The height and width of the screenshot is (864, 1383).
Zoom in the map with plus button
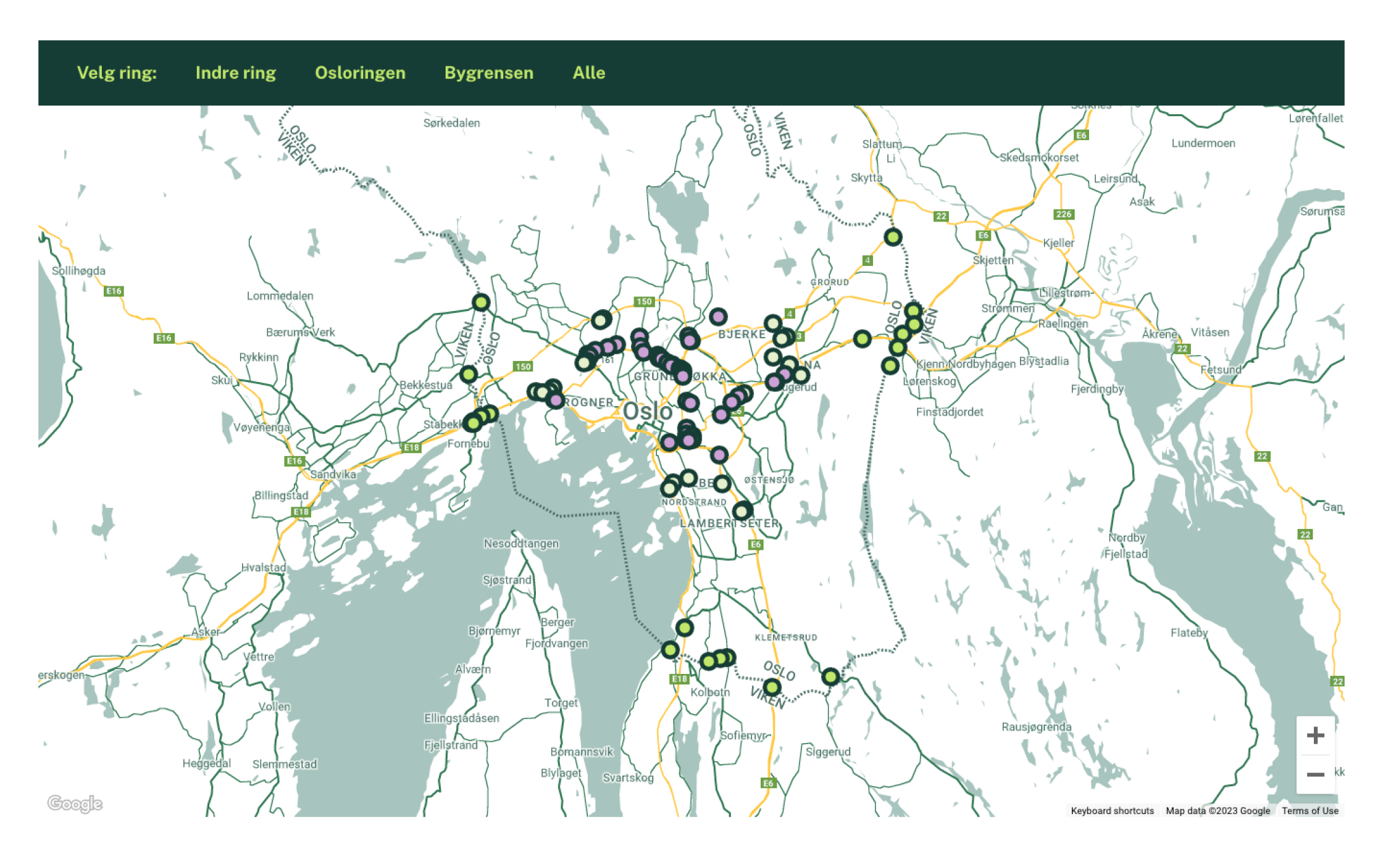point(1315,735)
